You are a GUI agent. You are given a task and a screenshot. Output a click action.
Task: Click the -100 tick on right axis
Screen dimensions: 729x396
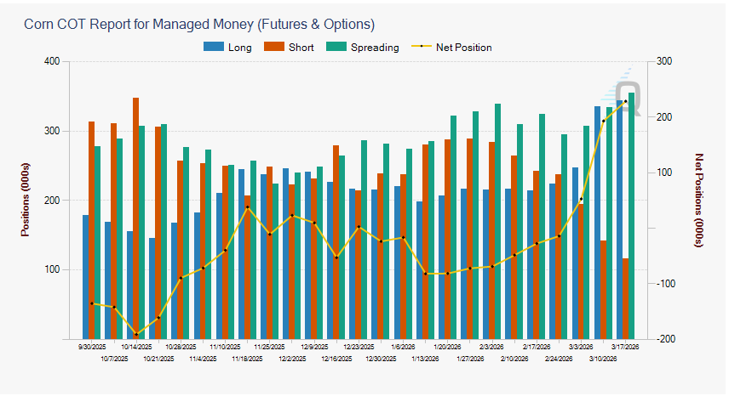[x=666, y=283]
